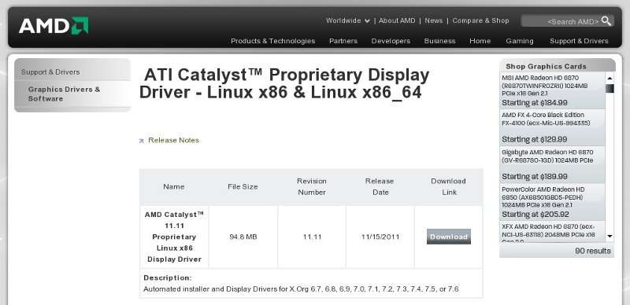Click the Download button for Catalyst 11.11
This screenshot has height=305, width=630.
click(449, 237)
